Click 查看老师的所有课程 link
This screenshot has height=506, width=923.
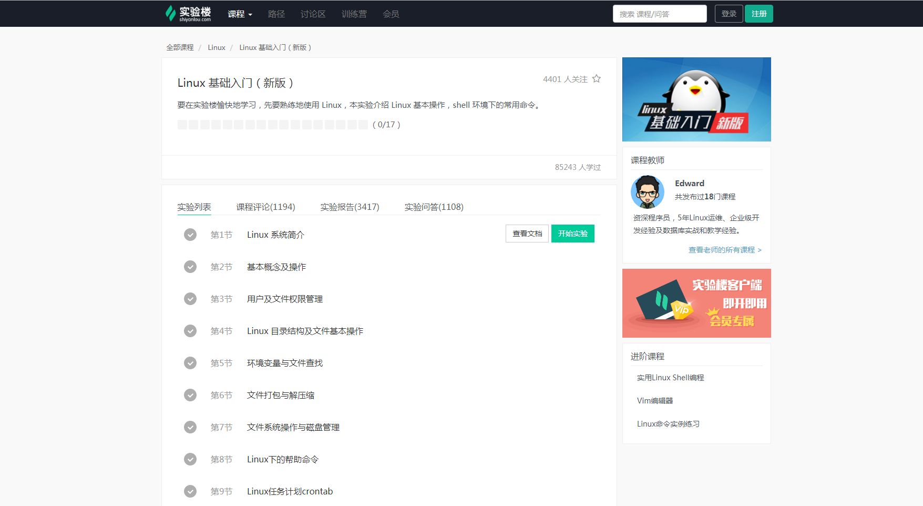(x=725, y=250)
